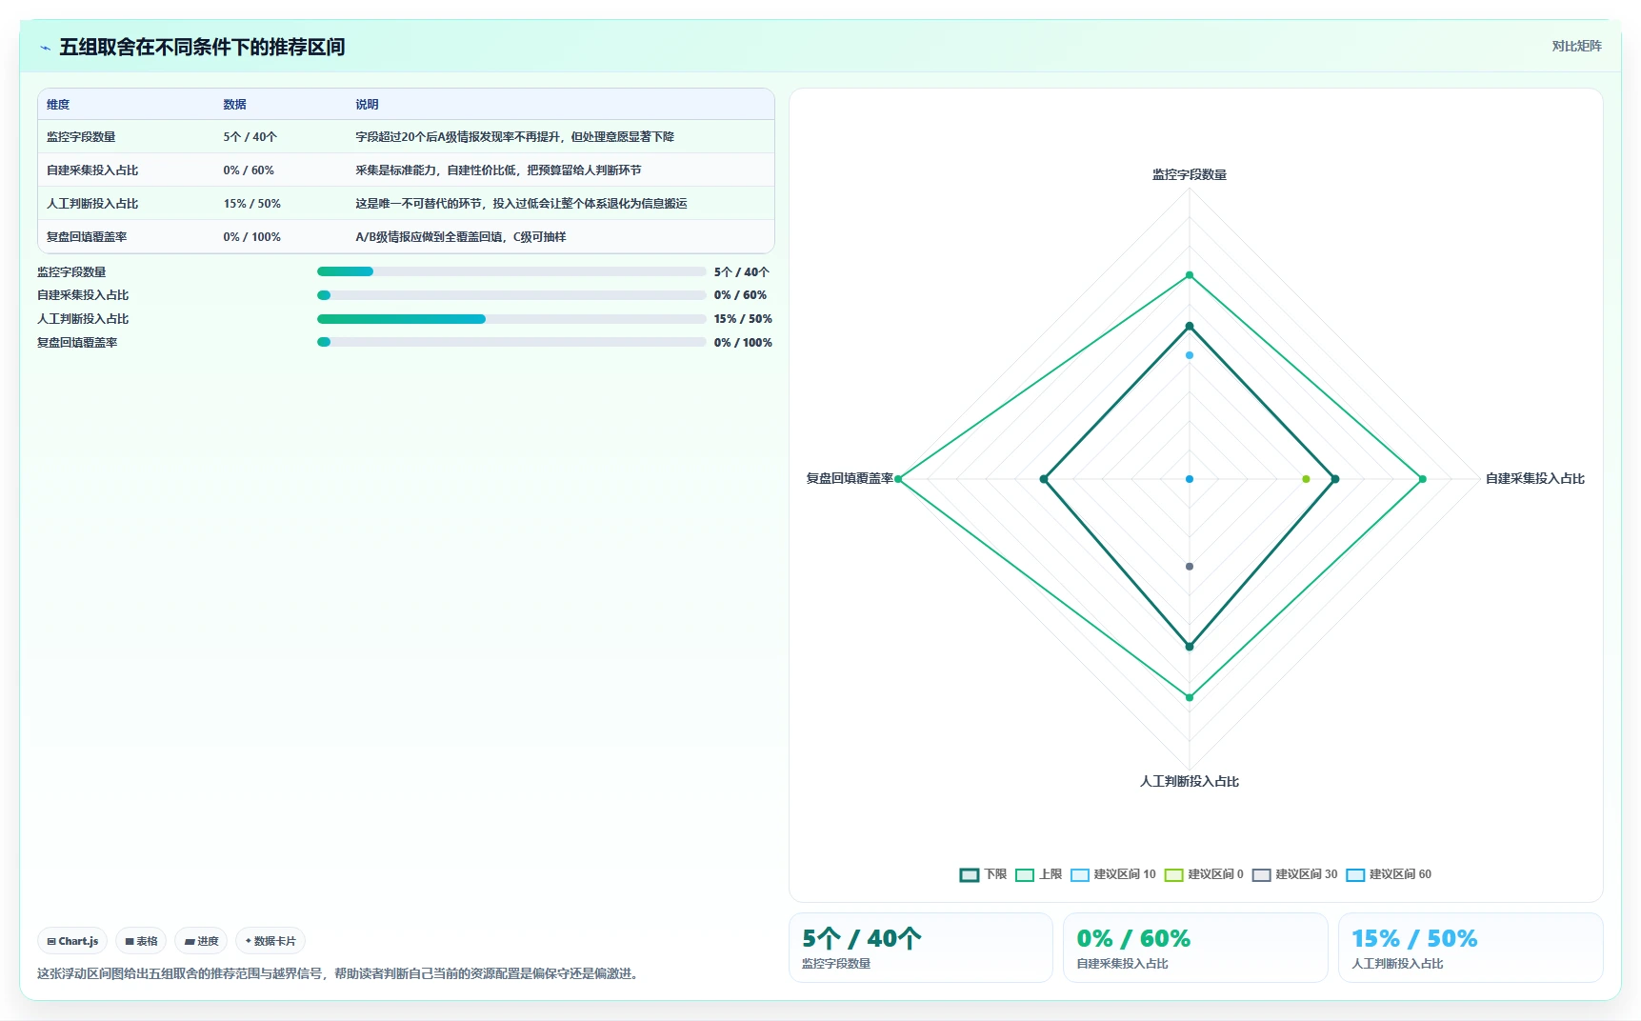1641x1021 pixels.
Task: Click radar axis label 复盘回填覆盖率
Action: (x=850, y=479)
